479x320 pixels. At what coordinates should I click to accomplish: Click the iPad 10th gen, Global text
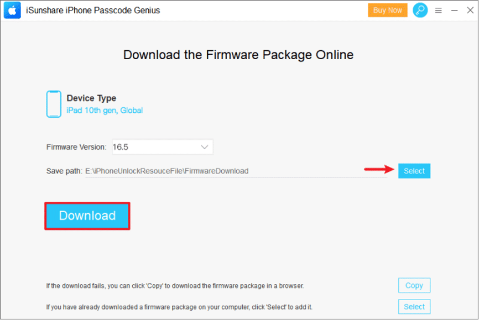(105, 111)
